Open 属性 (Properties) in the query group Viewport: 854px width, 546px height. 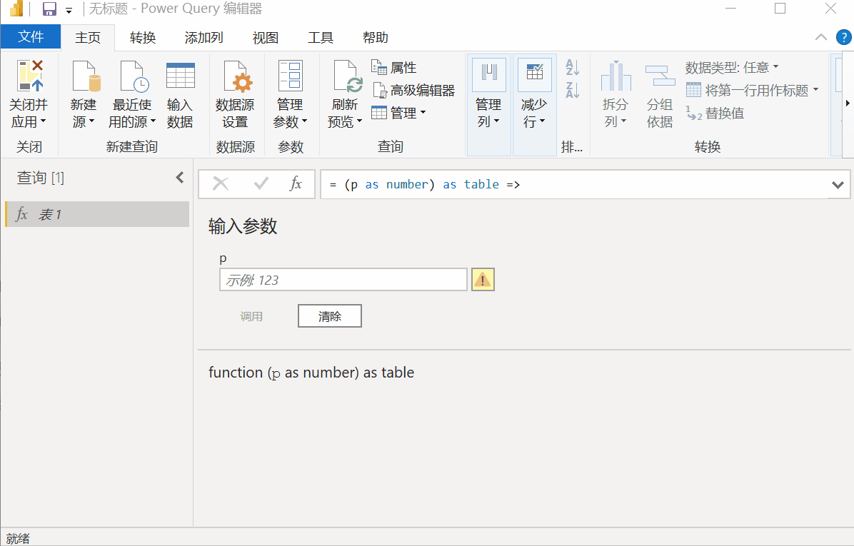394,68
